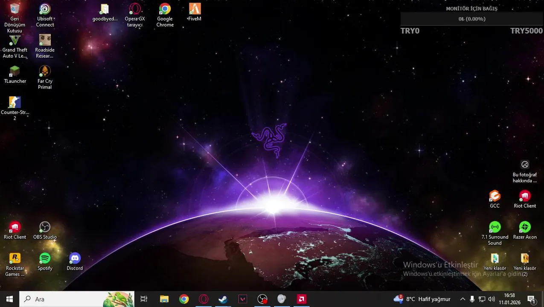Select the goodbyed... folder on desktop

[105, 12]
